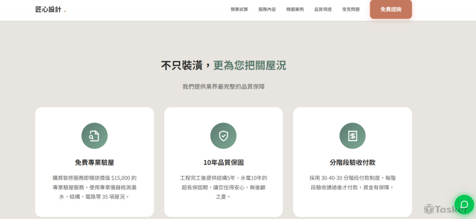Open the 預算試算 nav item
This screenshot has height=219, width=476.
[x=239, y=10]
